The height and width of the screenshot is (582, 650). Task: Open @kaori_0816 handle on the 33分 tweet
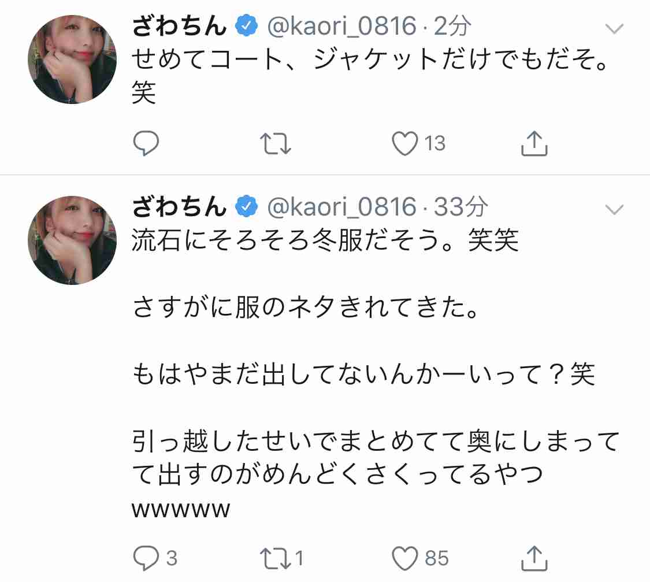[x=341, y=207]
